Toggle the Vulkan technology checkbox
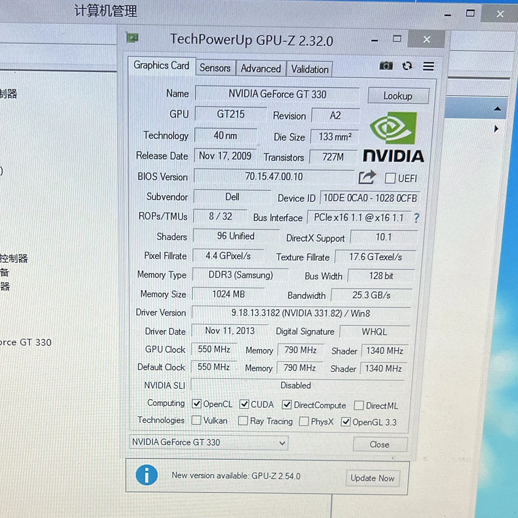Viewport: 518px width, 518px height. point(195,421)
